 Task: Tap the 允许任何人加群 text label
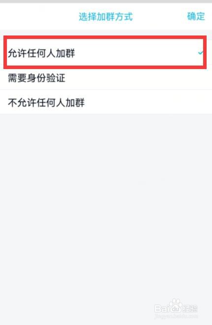click(x=41, y=53)
